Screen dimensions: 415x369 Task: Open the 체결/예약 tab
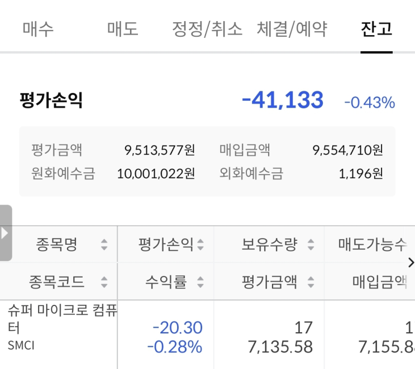click(292, 29)
